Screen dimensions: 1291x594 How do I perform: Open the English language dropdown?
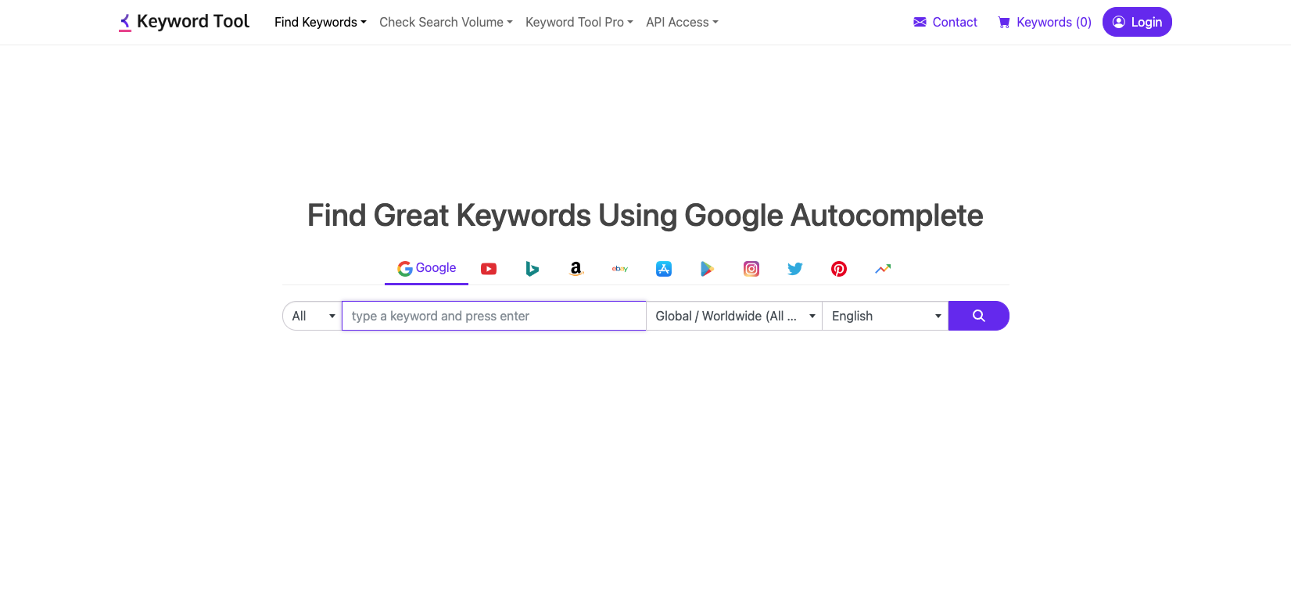click(x=885, y=316)
